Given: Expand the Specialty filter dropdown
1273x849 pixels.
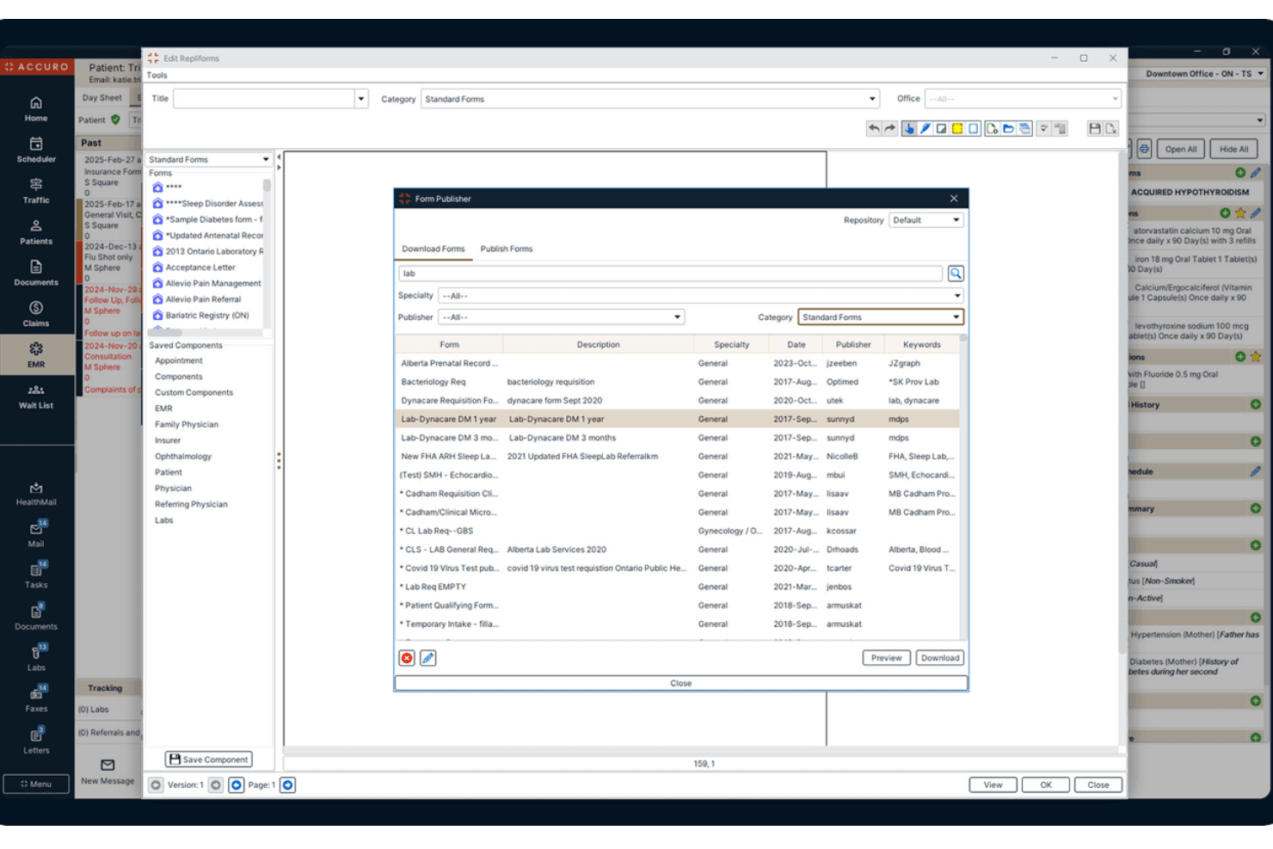Looking at the screenshot, I should [700, 296].
